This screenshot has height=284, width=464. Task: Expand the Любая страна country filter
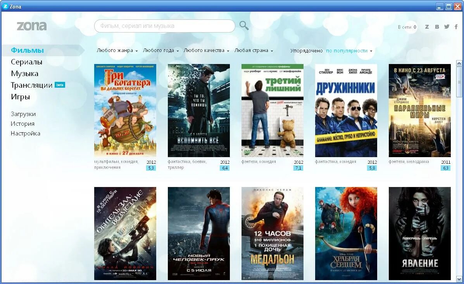pos(254,50)
